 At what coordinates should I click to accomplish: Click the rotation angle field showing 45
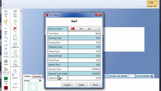click(x=15, y=75)
